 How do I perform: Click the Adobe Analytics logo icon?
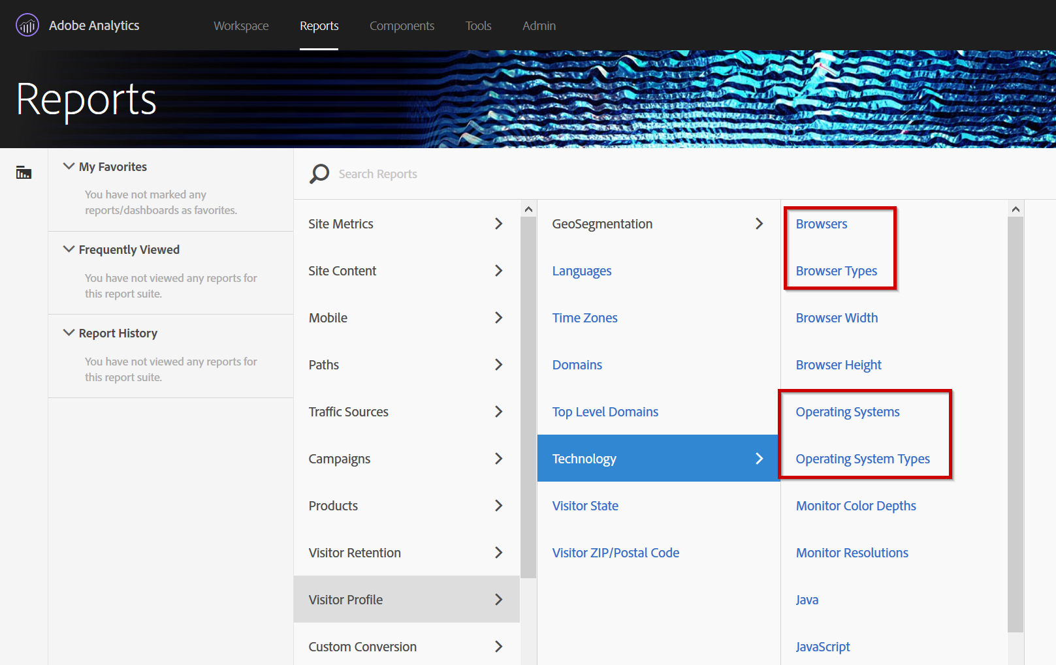pos(27,25)
